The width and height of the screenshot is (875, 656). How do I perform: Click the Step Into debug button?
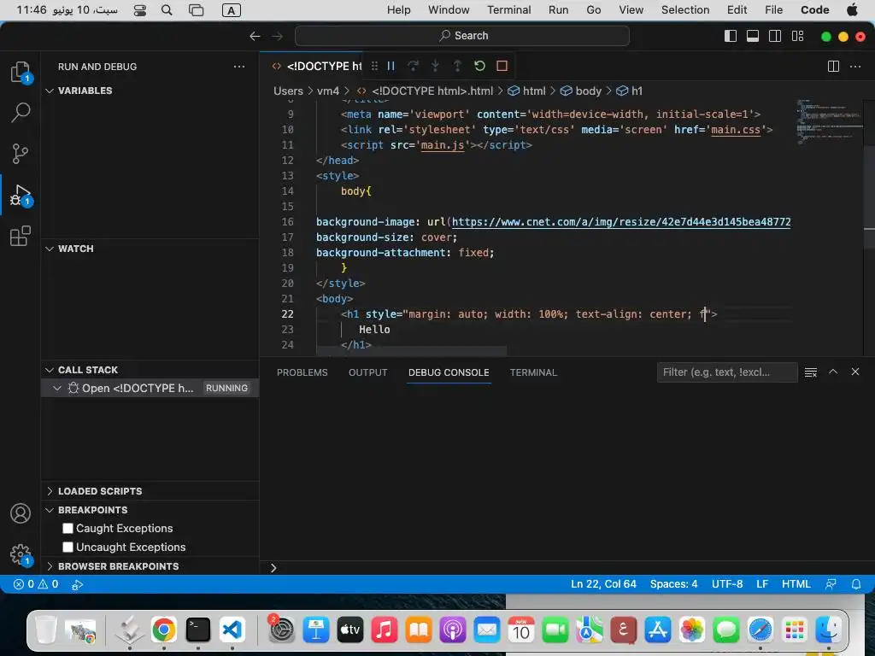(435, 66)
